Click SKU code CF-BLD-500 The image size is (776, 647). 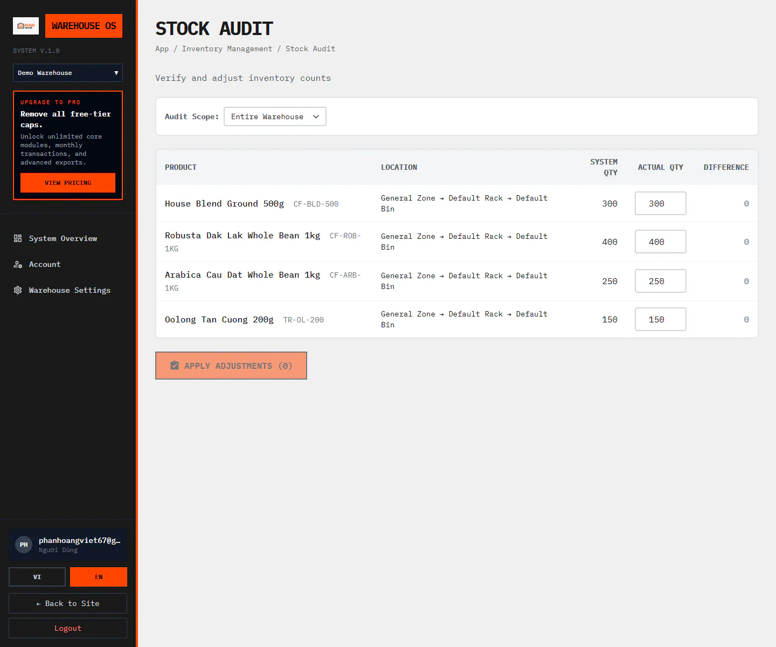click(x=316, y=204)
